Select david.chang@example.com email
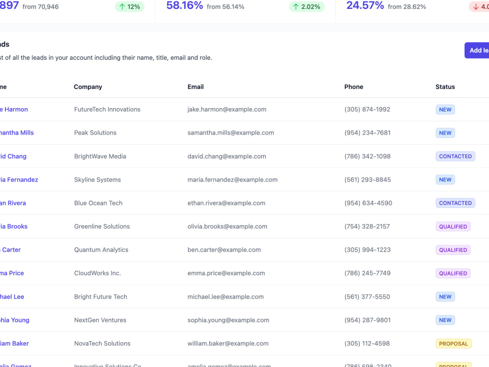 [227, 156]
